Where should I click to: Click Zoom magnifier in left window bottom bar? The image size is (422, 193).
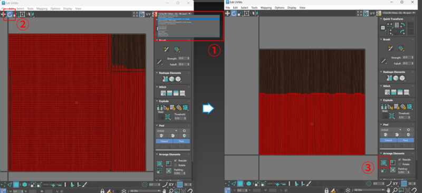tap(171, 191)
